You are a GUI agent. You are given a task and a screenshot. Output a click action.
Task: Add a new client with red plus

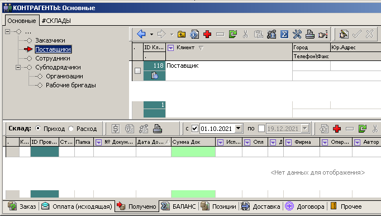tap(207, 34)
